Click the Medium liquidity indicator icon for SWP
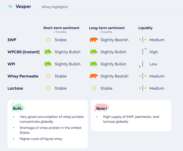Screen dimensions: 183x151 (143, 40)
